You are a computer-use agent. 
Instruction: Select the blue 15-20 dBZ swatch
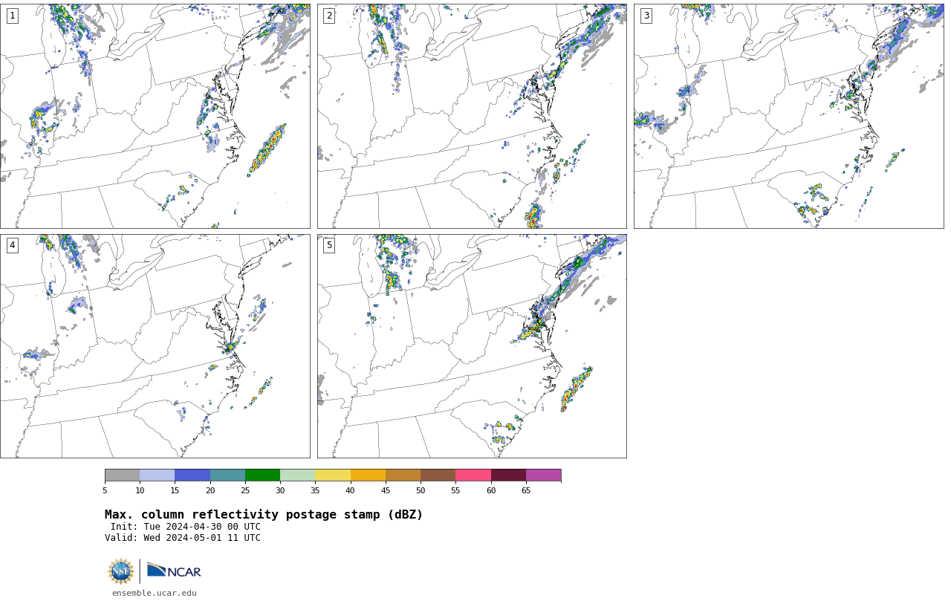[x=192, y=475]
